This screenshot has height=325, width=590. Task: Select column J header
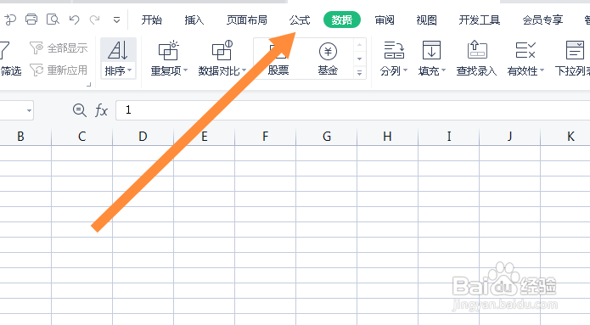pyautogui.click(x=510, y=136)
